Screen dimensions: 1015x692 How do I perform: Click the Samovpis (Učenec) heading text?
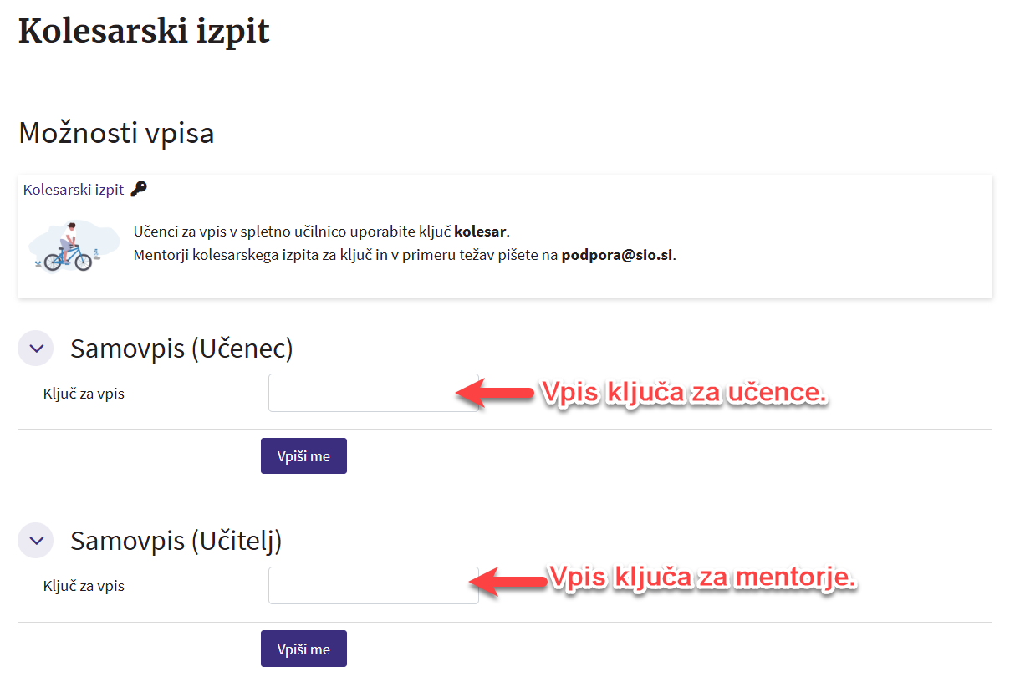181,349
